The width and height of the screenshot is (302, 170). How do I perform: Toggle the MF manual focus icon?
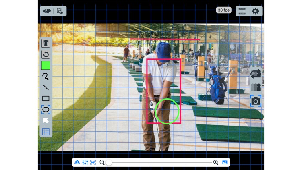(x=93, y=162)
